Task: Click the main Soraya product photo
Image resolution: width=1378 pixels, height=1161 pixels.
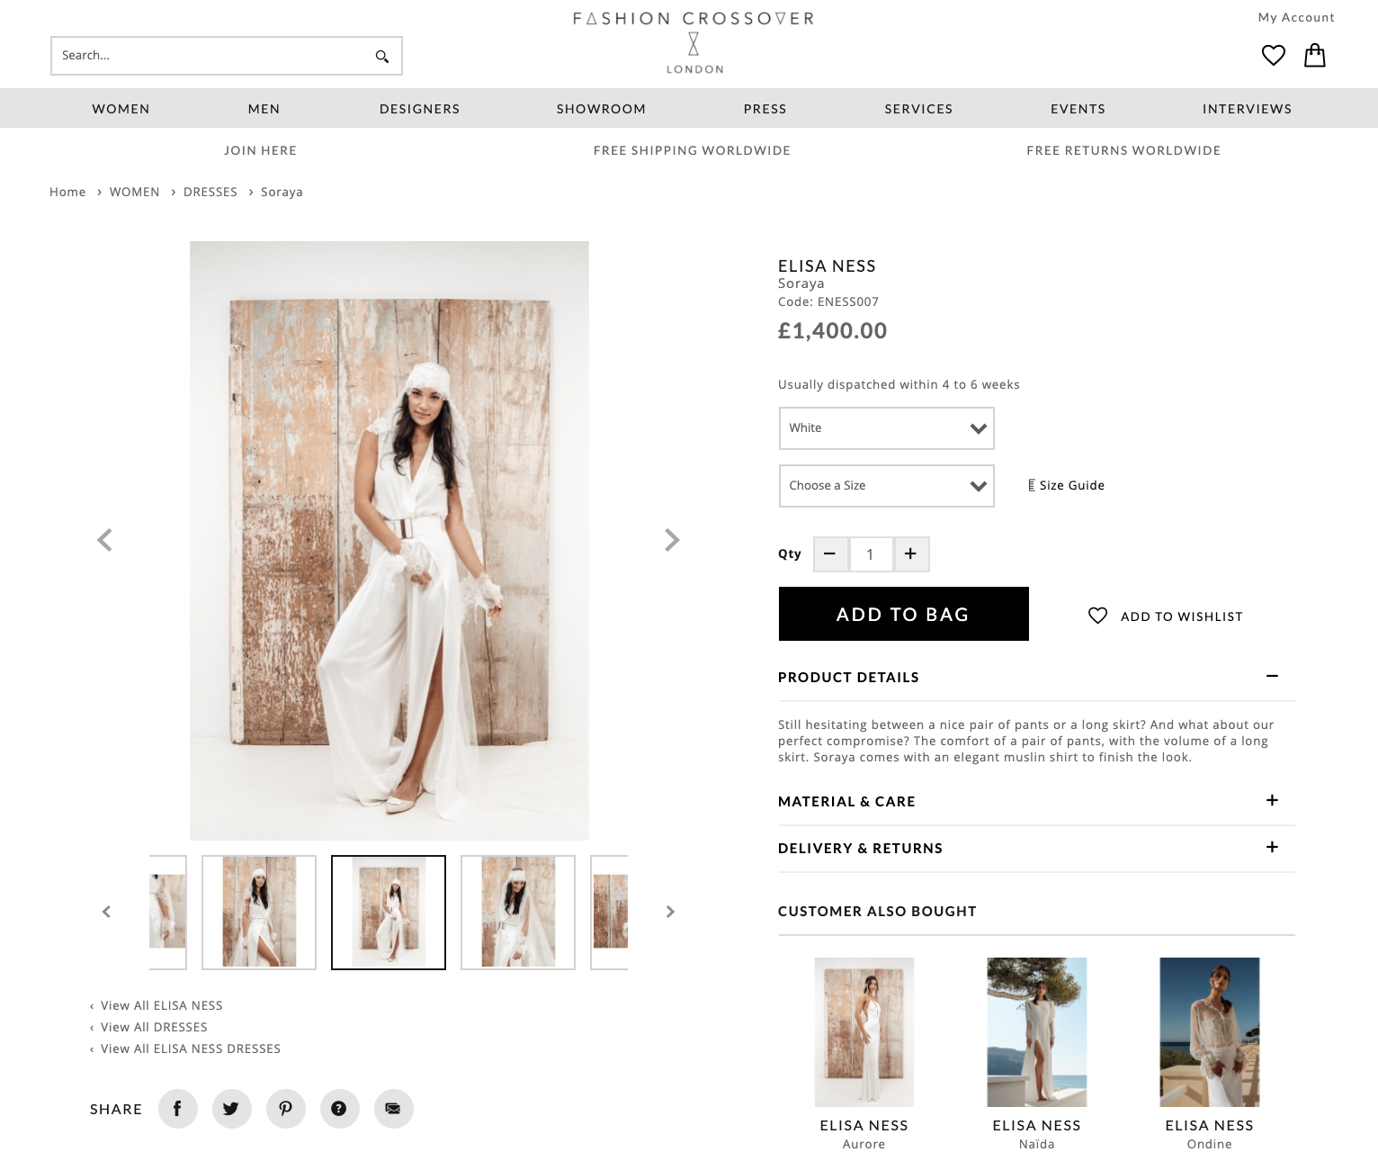Action: [389, 541]
